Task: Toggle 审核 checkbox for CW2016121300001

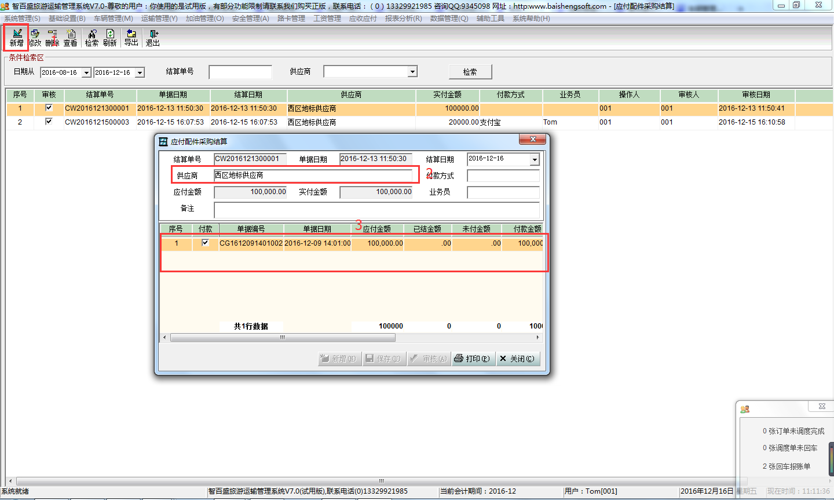Action: 49,108
